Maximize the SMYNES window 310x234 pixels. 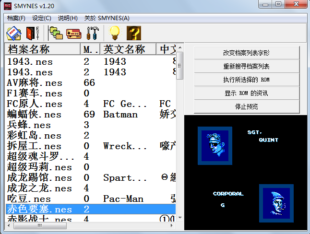click(278, 4)
